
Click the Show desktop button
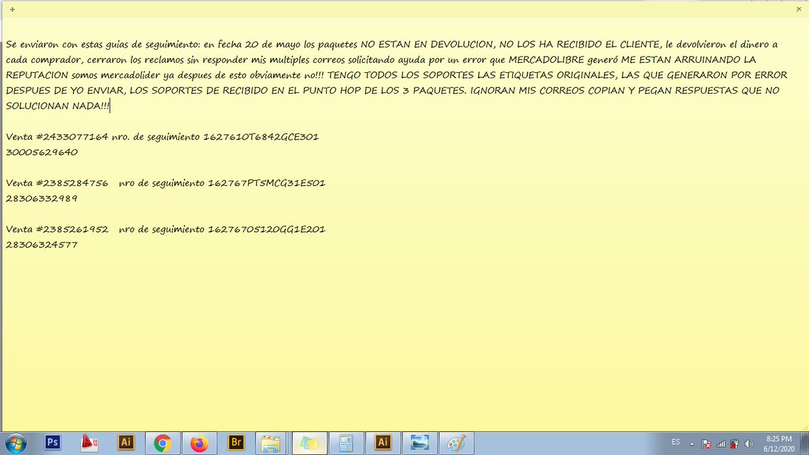coord(804,443)
